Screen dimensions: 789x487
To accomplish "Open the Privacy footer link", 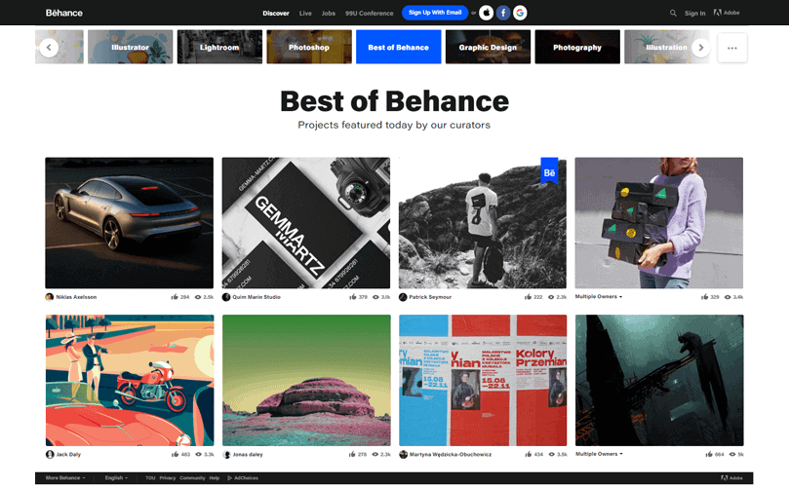I will tap(168, 478).
